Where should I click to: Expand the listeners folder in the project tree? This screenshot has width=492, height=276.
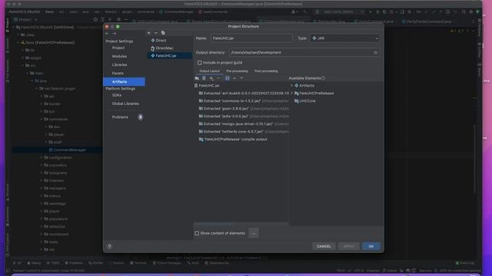click(42, 181)
